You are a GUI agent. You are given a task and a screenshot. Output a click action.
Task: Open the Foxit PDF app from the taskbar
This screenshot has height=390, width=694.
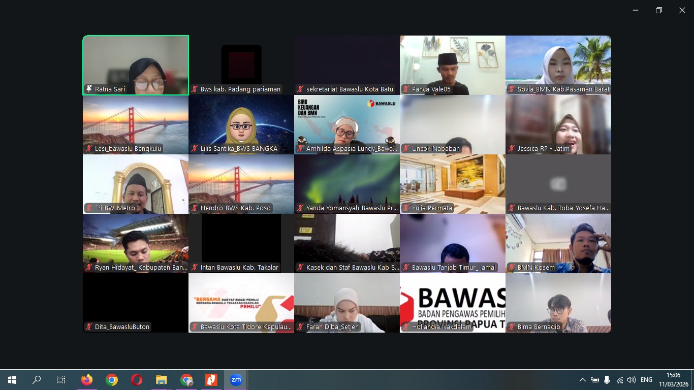coord(211,379)
